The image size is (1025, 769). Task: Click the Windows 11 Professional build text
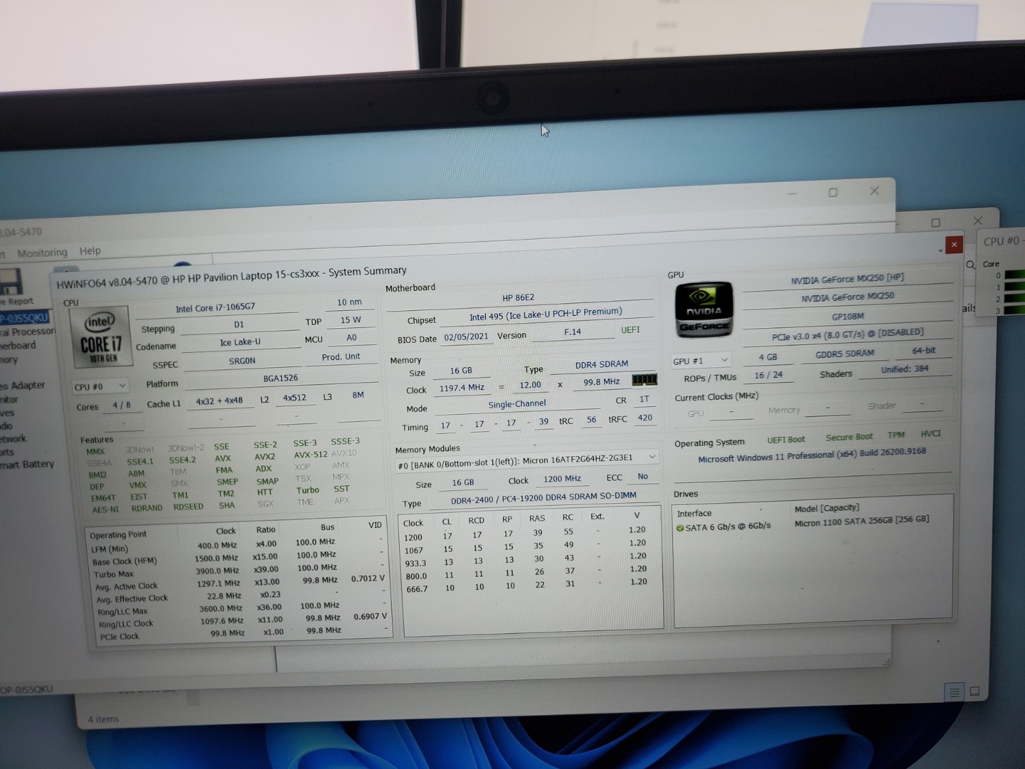pos(812,454)
